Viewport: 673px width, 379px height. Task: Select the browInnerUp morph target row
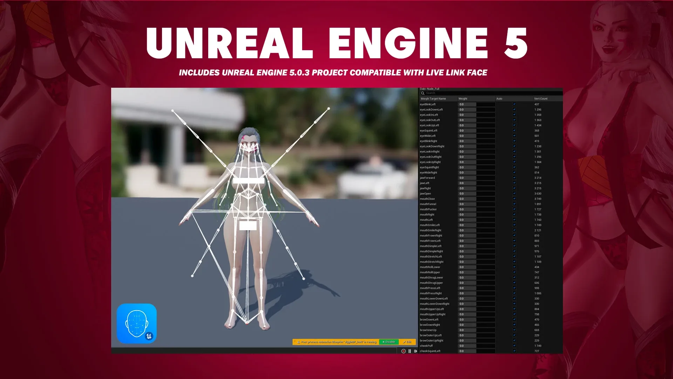tap(428, 330)
